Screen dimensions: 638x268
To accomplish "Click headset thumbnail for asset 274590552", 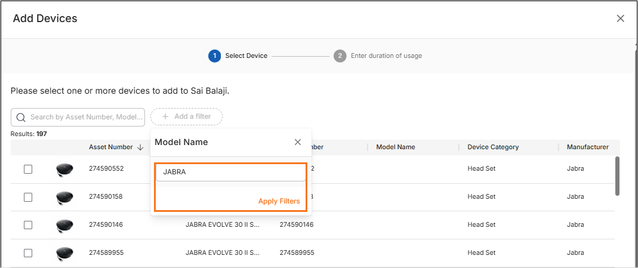I will pyautogui.click(x=64, y=170).
